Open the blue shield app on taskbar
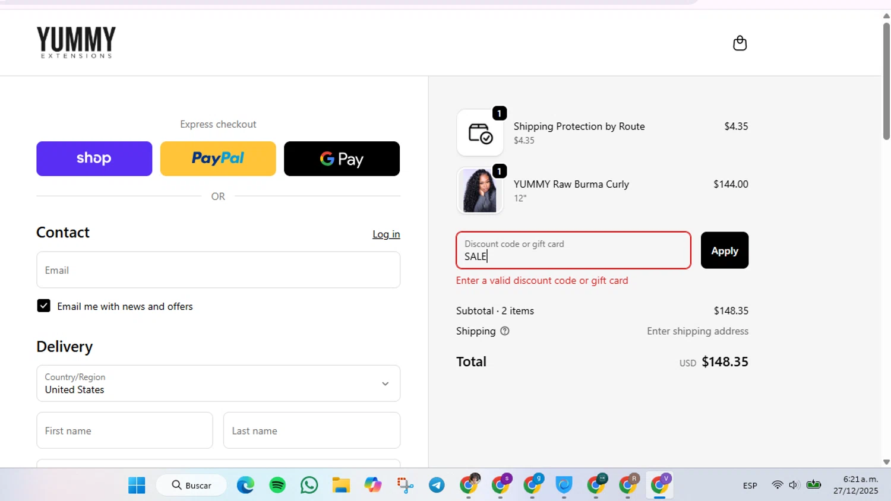 (564, 485)
